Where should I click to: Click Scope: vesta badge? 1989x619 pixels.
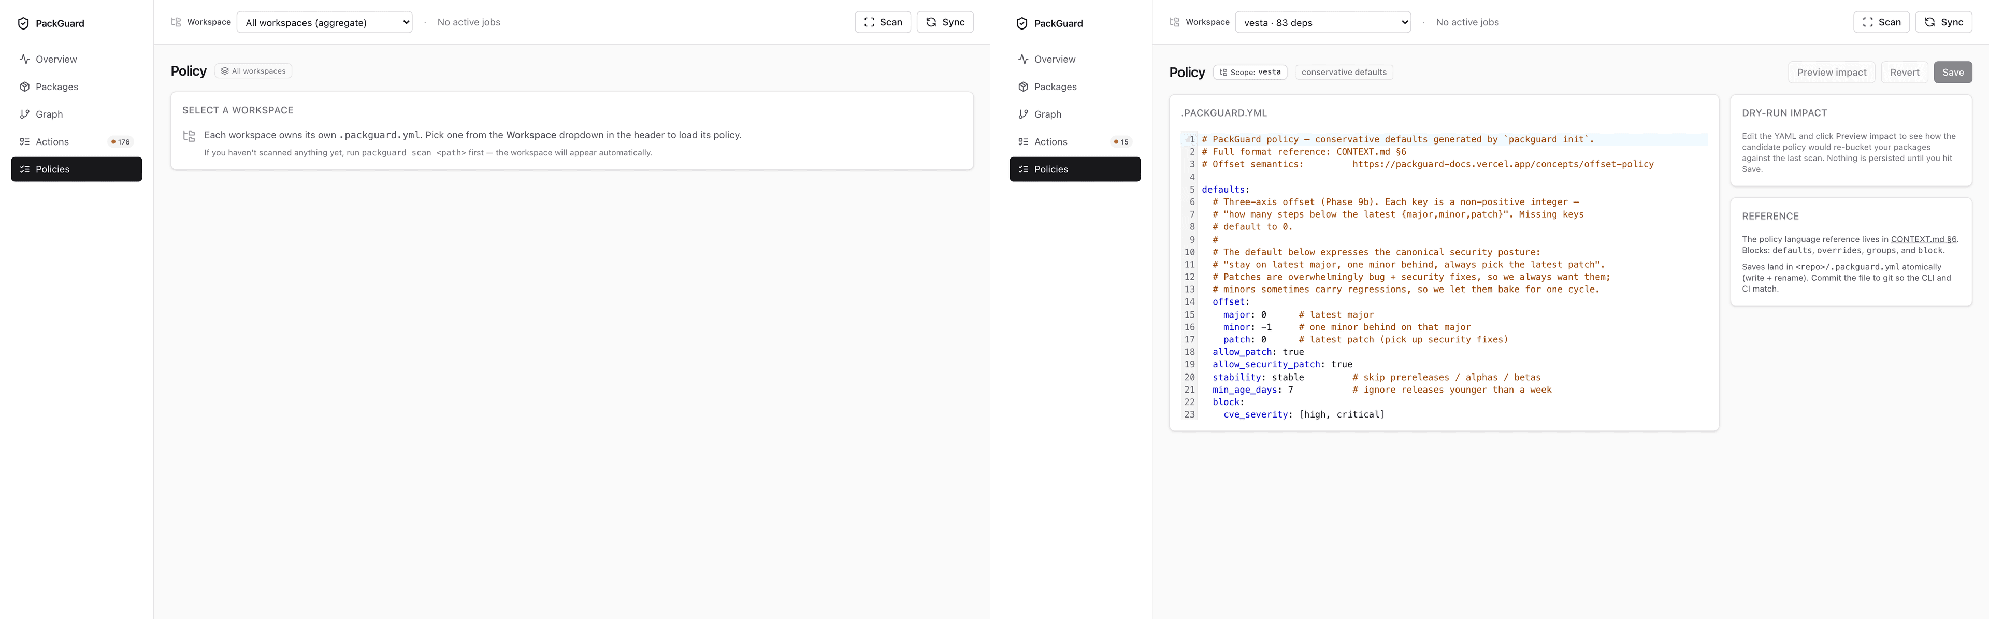pos(1250,72)
